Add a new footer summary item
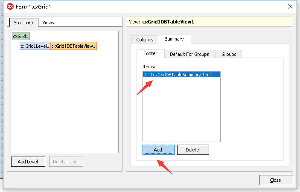This screenshot has height=192, width=300. 158,150
